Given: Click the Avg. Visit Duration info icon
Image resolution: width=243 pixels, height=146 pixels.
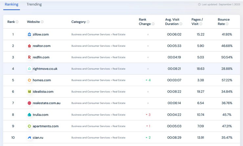Looking at the screenshot, I should coord(181,24).
